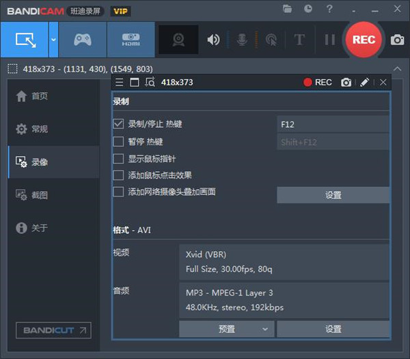The image size is (410, 359).
Task: Click the small REC button in capture bar
Action: coord(318,83)
